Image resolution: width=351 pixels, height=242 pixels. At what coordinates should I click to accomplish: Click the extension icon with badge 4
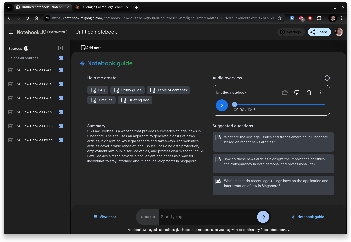301,18
